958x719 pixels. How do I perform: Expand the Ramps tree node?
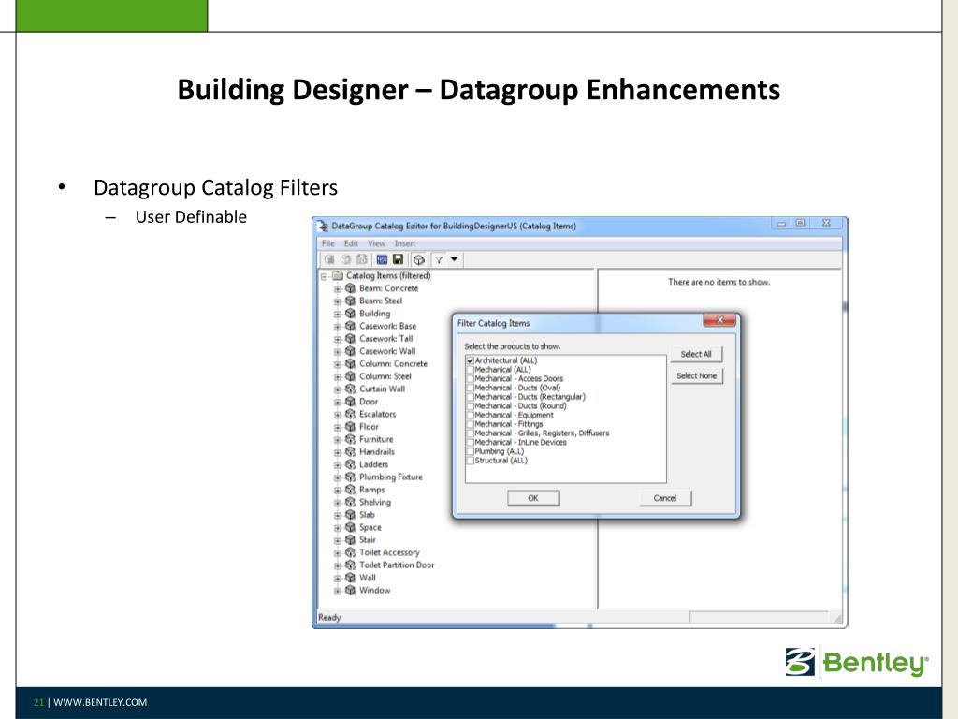pos(337,491)
